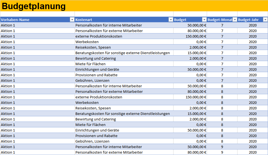Screen dimensions: 268x155
Task: Select month 7 Einrichtungen und Geräte budget 50.000,00 €
Action: [190, 70]
